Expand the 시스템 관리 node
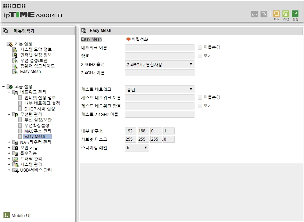This screenshot has width=304, height=222. coord(9,164)
